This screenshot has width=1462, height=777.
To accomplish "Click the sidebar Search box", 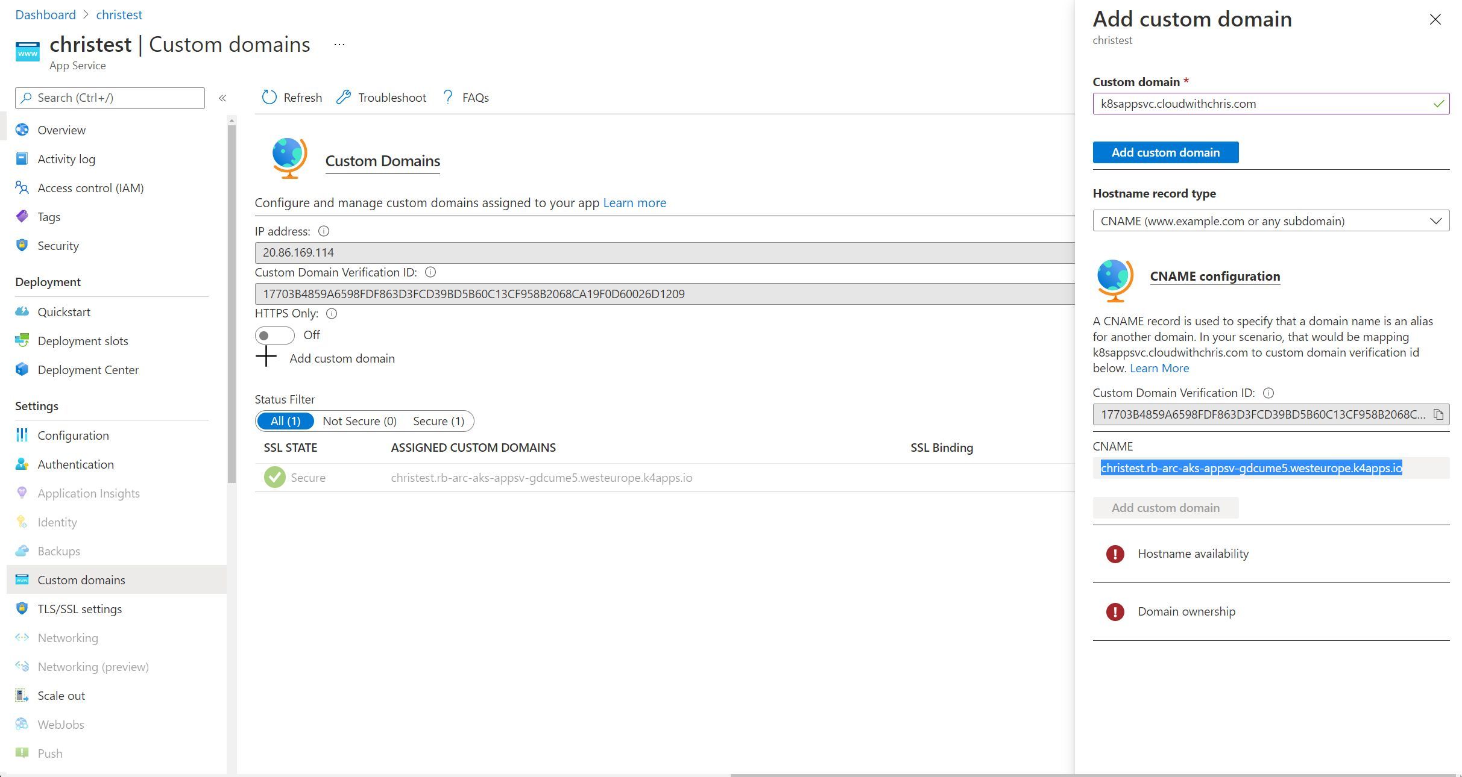I will (110, 98).
